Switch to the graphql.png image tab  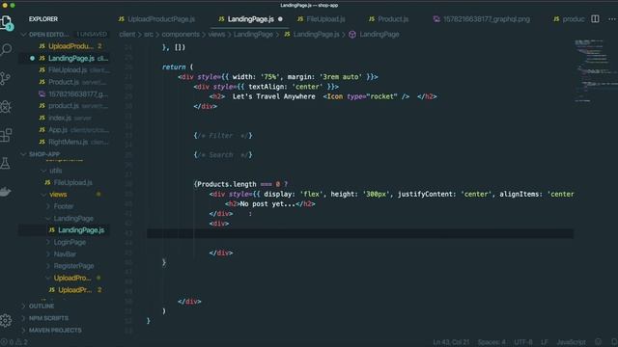[x=482, y=19]
